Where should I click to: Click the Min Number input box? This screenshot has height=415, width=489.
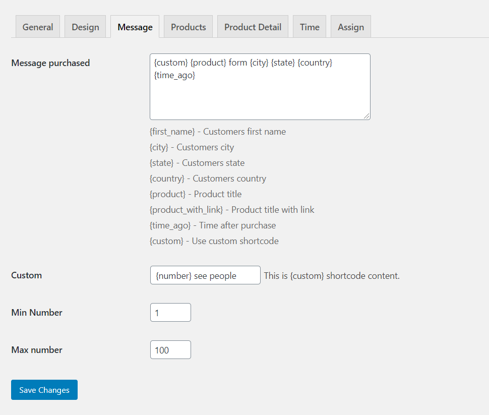170,312
